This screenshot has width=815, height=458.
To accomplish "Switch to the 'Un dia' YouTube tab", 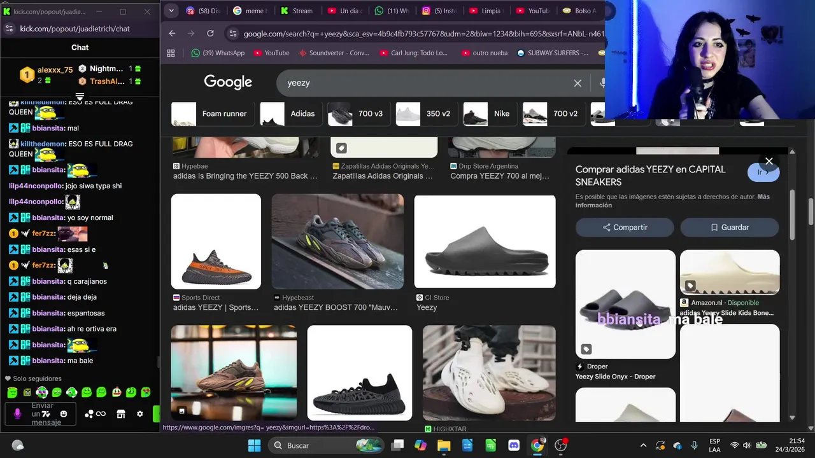I will [344, 11].
